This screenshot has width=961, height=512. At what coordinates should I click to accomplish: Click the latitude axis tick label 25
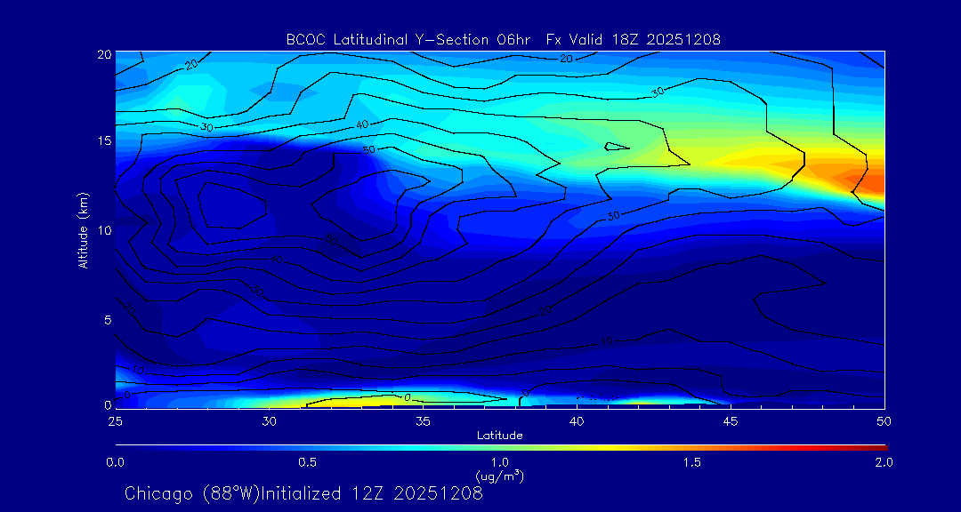coord(115,420)
